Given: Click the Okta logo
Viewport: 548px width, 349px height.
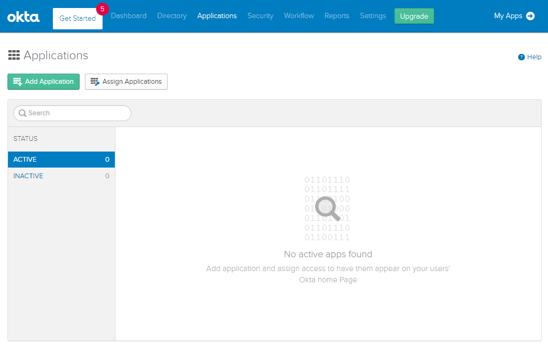Looking at the screenshot, I should 23,16.
